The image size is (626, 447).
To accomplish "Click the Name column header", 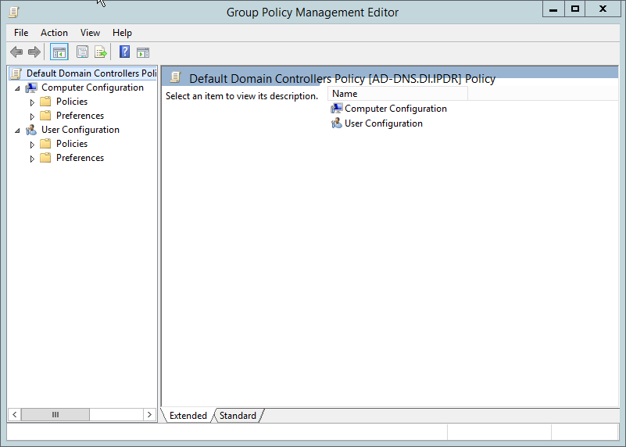I will click(397, 94).
